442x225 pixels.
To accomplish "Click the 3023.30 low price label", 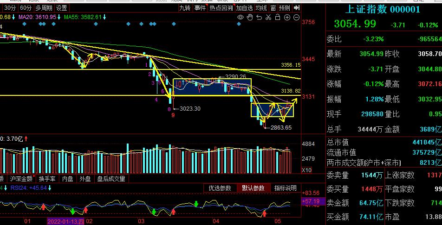I will (x=190, y=108).
